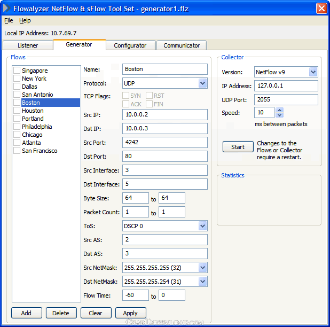This screenshot has height=327, width=330.
Task: Click the Flow Time end field
Action: pos(172,295)
